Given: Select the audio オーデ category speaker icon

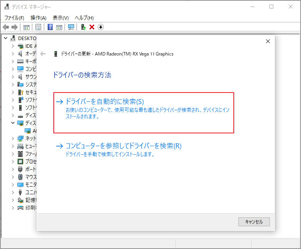Looking at the screenshot, I should (x=20, y=54).
